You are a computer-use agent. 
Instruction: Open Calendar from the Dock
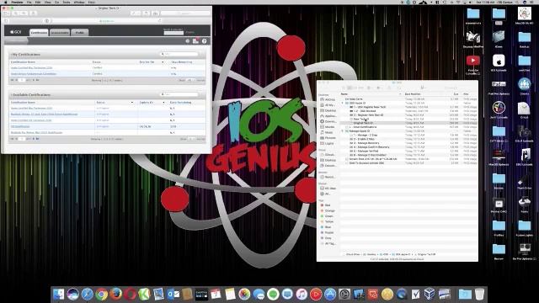216,295
